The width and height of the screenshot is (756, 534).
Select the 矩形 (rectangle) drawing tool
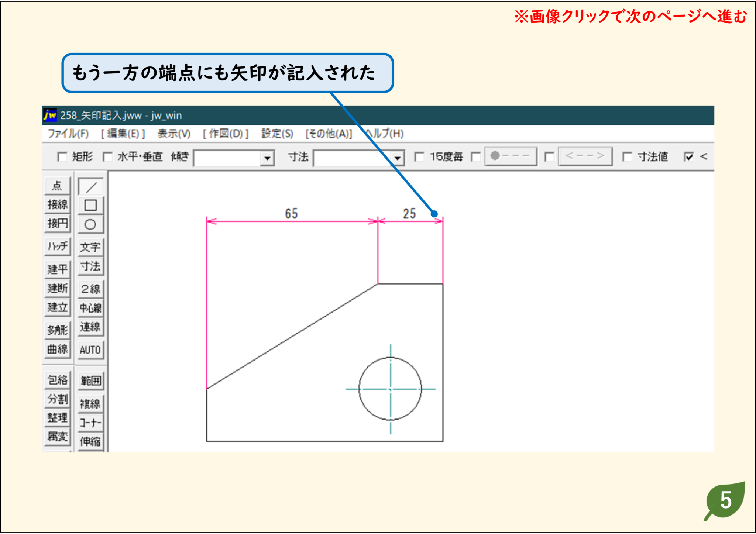90,205
